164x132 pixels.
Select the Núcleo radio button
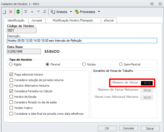pos(84,64)
